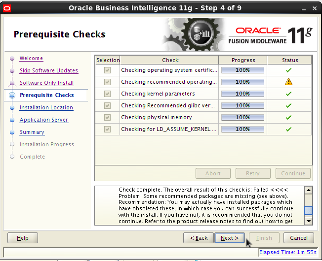Select 'Checking Recommended glibc ver...' row text

coord(168,105)
